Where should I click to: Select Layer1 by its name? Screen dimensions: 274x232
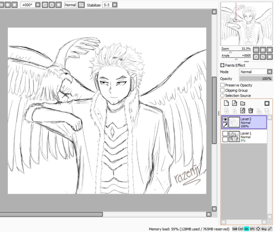point(246,133)
